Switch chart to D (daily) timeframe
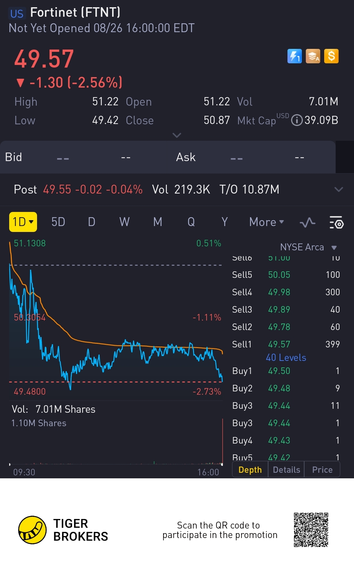The height and width of the screenshot is (582, 354). pyautogui.click(x=91, y=222)
